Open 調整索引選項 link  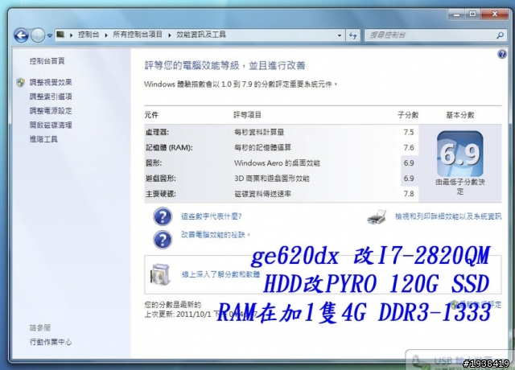coord(51,97)
